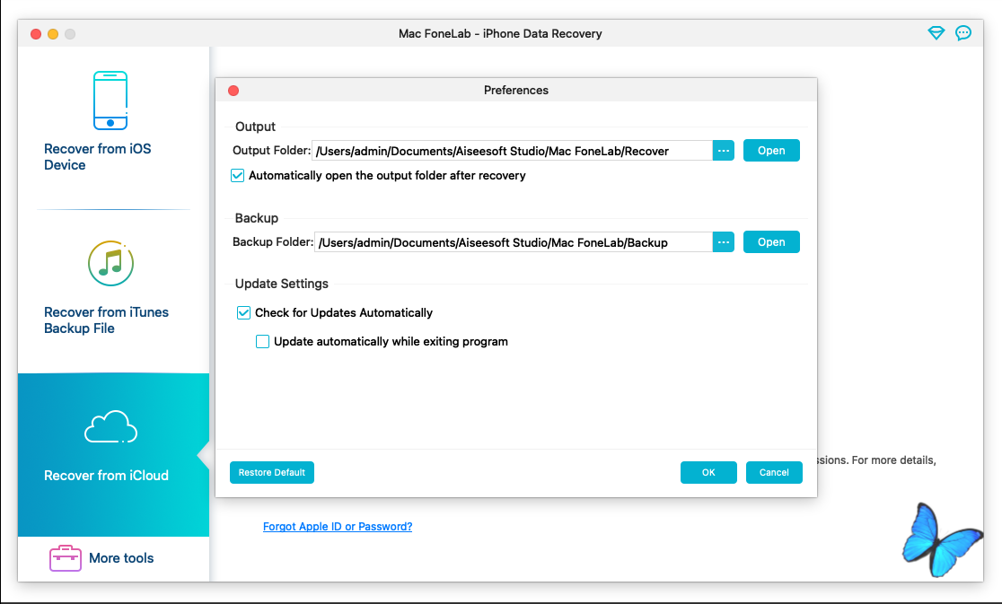The image size is (1002, 604).
Task: Click into the Output Folder path field
Action: (x=512, y=151)
